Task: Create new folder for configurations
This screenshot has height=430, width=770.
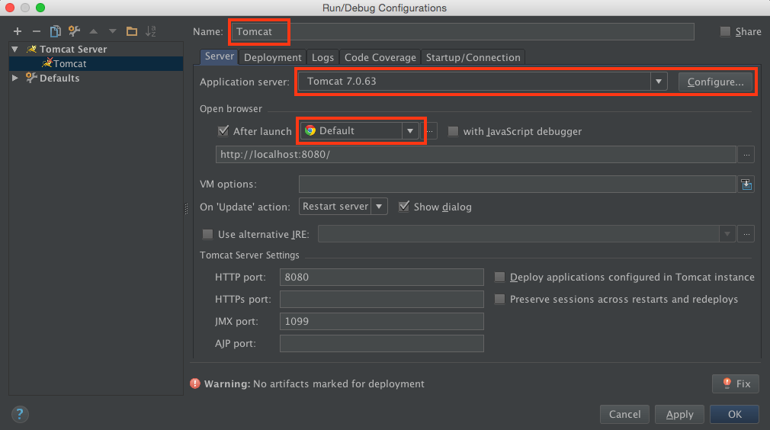Action: [x=132, y=31]
